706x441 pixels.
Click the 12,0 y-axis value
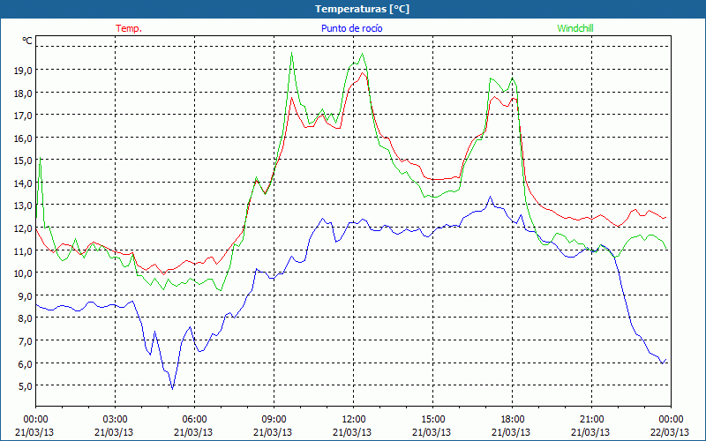pos(24,228)
